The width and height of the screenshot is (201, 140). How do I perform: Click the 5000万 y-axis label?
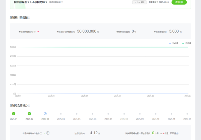click(13, 47)
